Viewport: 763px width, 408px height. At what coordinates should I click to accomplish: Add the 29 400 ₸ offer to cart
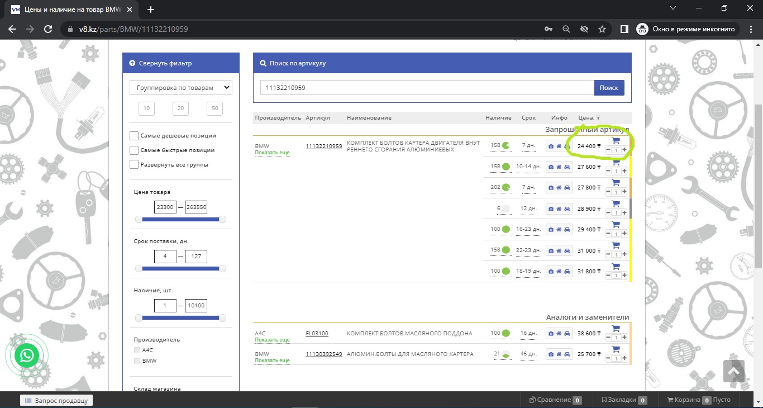coord(616,225)
